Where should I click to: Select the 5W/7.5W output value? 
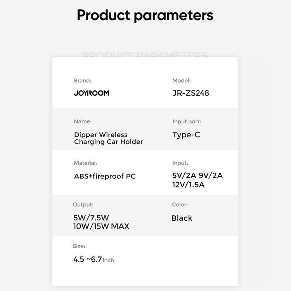91,218
